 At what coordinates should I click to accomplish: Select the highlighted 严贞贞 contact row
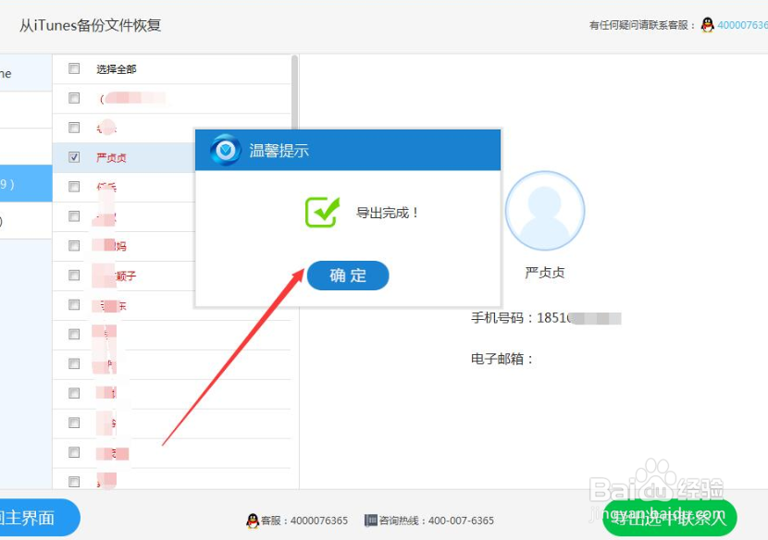139,157
